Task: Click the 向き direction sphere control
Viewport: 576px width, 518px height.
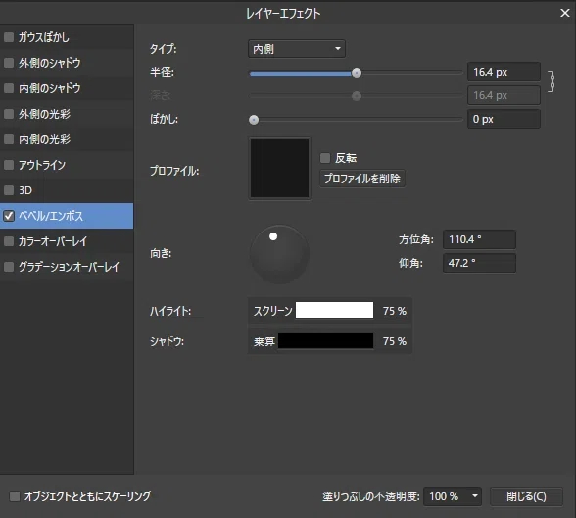Action: (279, 254)
